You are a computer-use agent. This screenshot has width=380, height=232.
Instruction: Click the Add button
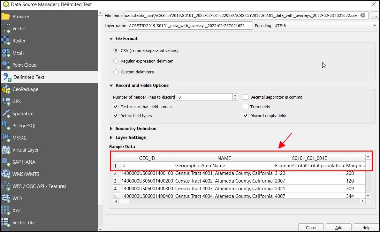click(338, 228)
